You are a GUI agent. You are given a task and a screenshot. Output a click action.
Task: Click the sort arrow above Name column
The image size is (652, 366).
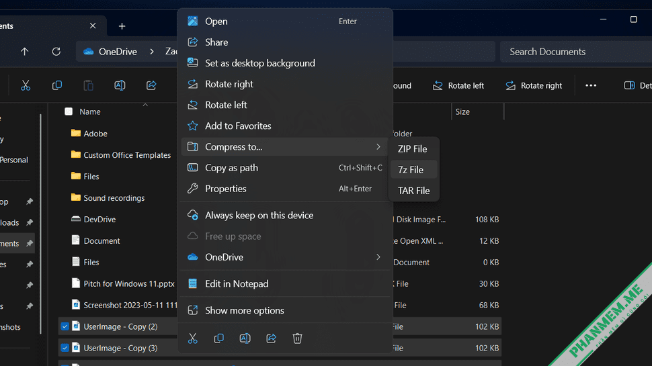click(x=145, y=105)
